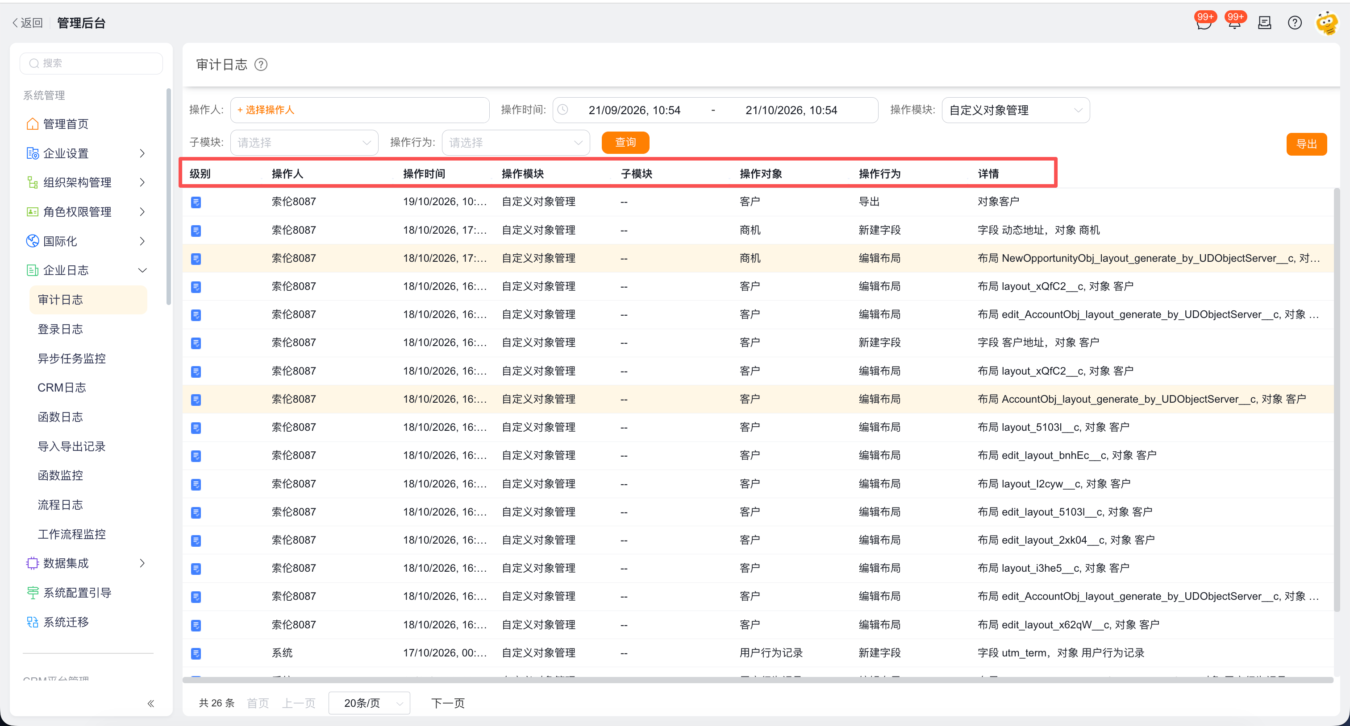The height and width of the screenshot is (726, 1350).
Task: Open the task list icon in header
Action: point(1265,22)
